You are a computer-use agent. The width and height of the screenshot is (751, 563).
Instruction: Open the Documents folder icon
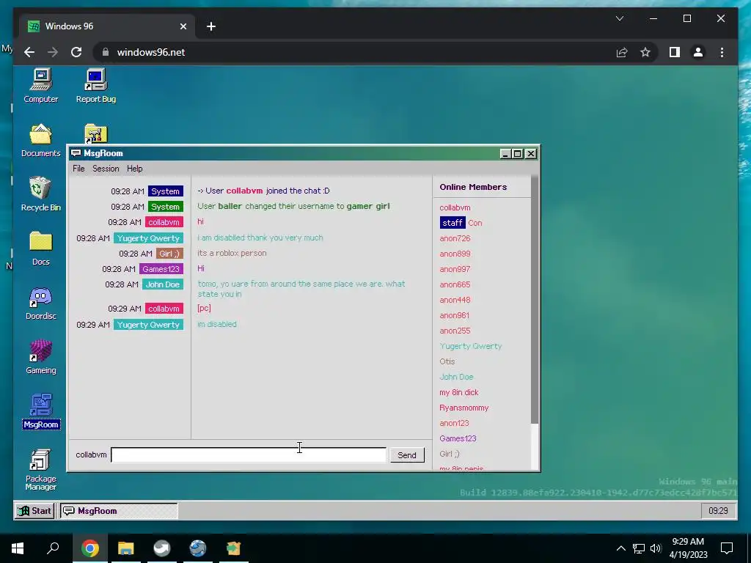(x=41, y=141)
